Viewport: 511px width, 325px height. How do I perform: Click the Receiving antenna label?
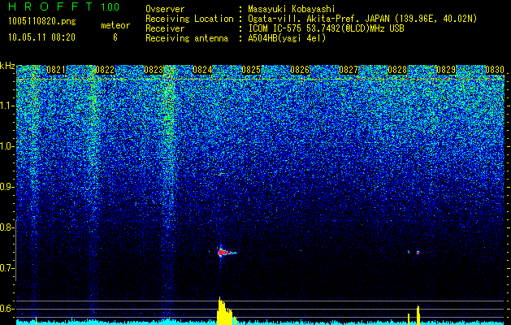coord(187,38)
